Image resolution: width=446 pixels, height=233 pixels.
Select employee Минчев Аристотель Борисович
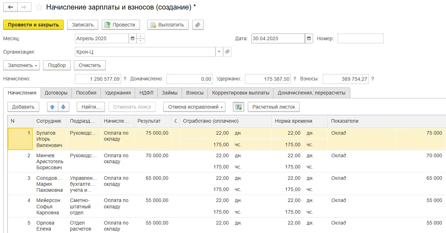point(51,161)
